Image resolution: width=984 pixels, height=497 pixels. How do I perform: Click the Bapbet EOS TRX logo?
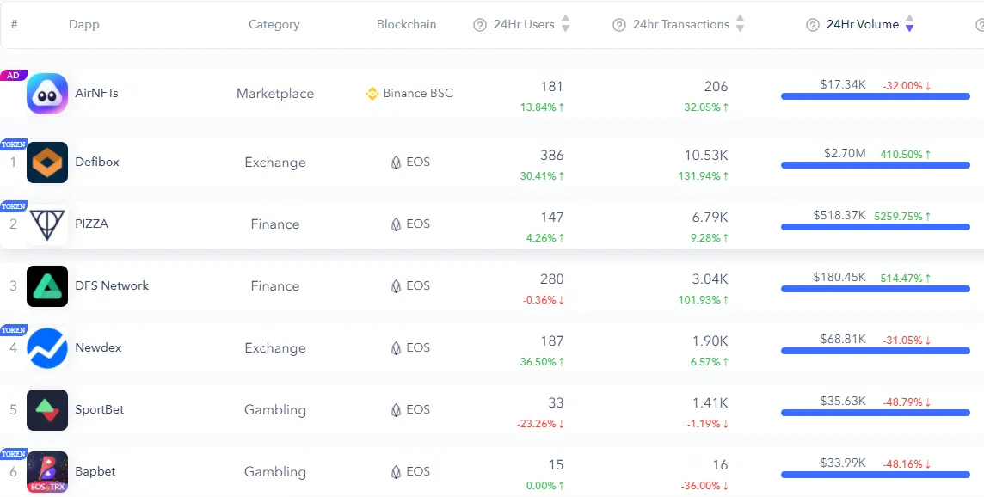tap(47, 472)
